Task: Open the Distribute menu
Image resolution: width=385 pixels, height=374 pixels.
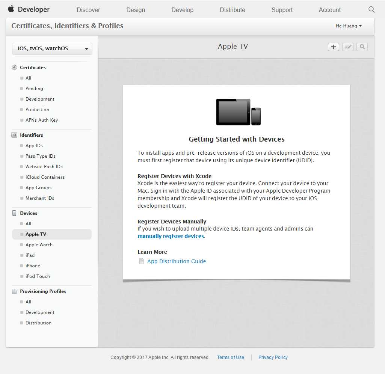Action: tap(233, 10)
